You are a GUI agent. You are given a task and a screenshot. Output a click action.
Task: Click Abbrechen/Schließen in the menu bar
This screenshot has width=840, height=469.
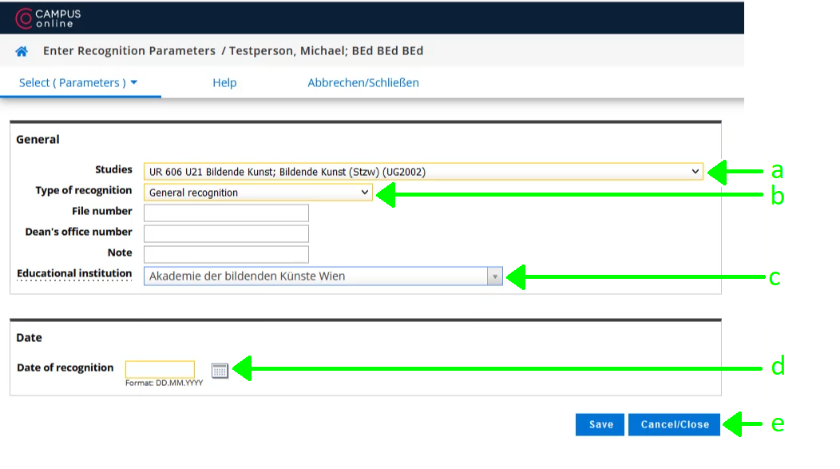(363, 82)
